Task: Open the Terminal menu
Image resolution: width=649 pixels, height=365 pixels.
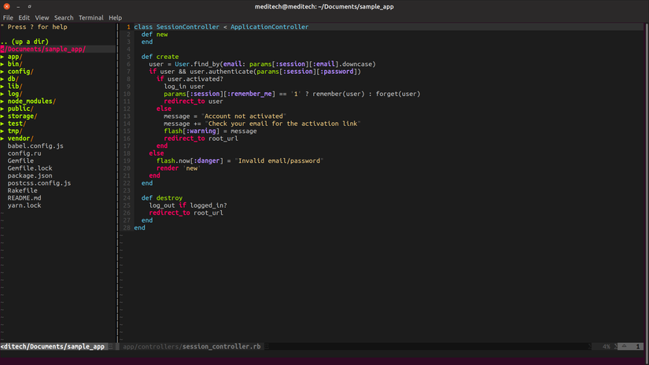Action: point(90,17)
